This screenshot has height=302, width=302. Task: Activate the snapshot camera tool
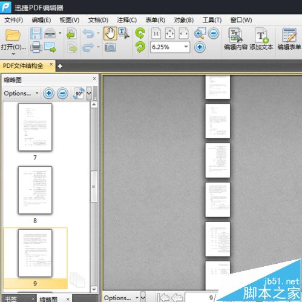click(x=110, y=47)
